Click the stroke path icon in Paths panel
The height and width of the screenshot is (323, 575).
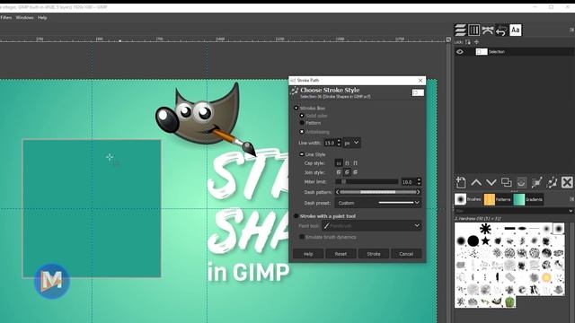click(552, 182)
